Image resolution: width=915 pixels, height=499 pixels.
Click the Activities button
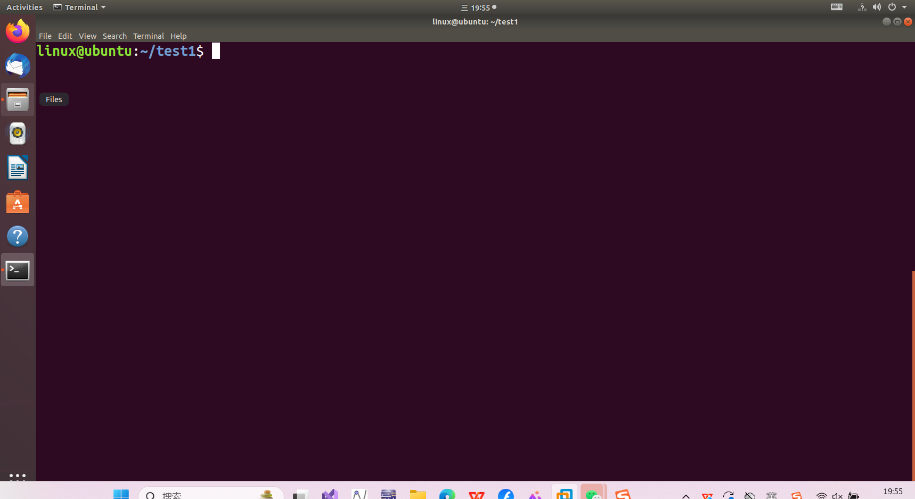[24, 7]
